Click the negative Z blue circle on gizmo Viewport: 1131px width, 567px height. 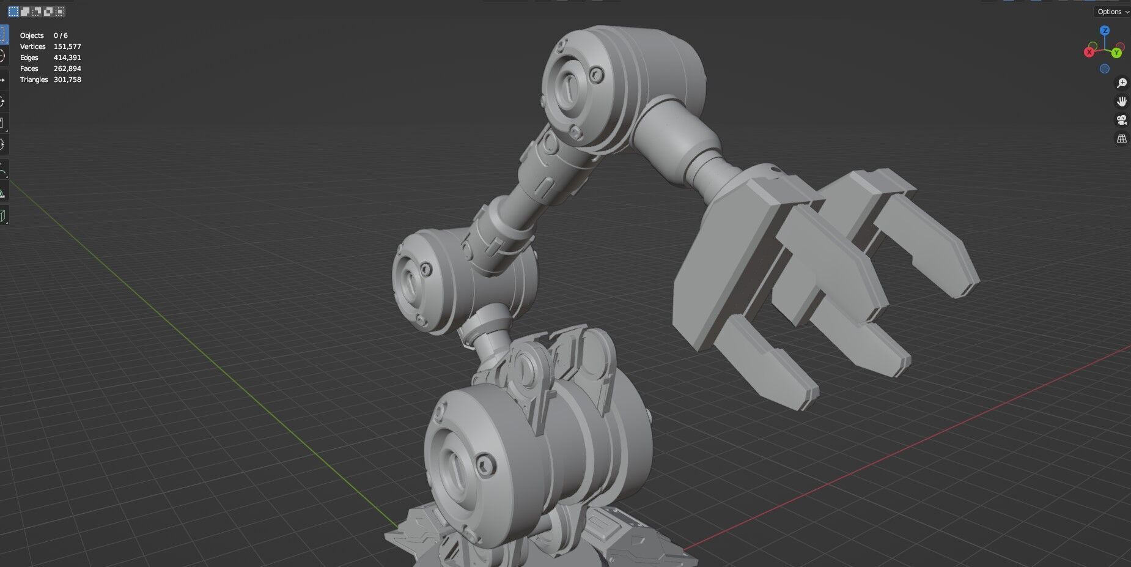tap(1105, 69)
